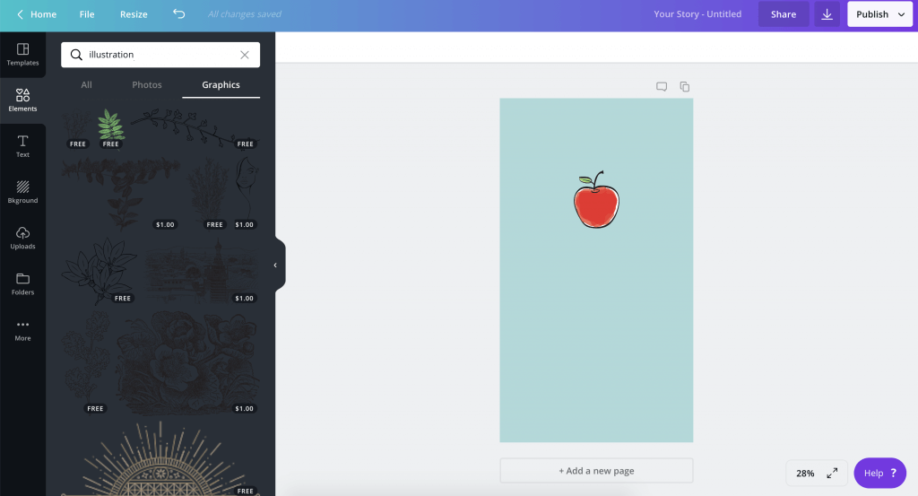
Task: Open the Uploads panel
Action: (x=22, y=238)
